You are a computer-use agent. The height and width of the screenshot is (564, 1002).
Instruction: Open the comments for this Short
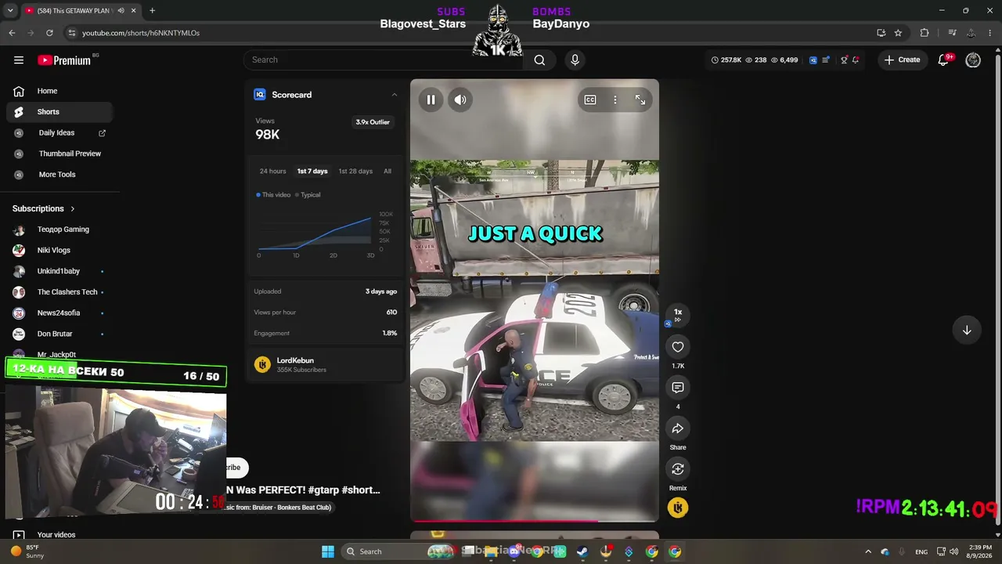pyautogui.click(x=678, y=388)
